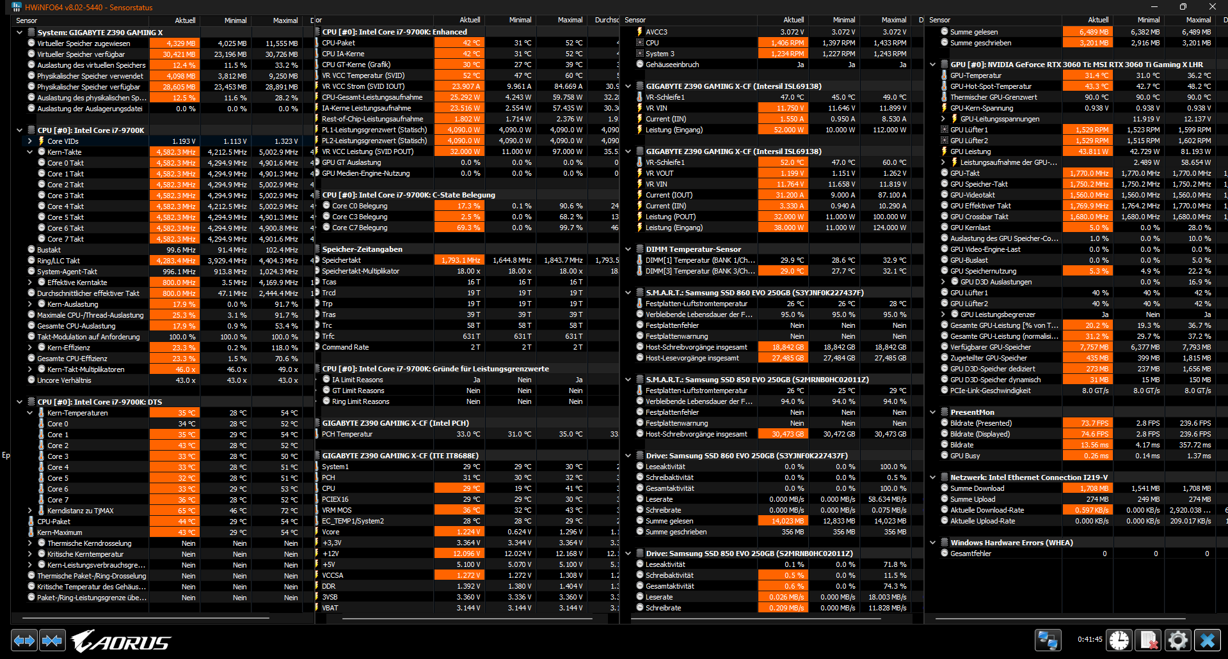The image size is (1228, 659).
Task: Collapse the Kern-Temperaturen sub-group
Action: 29,413
